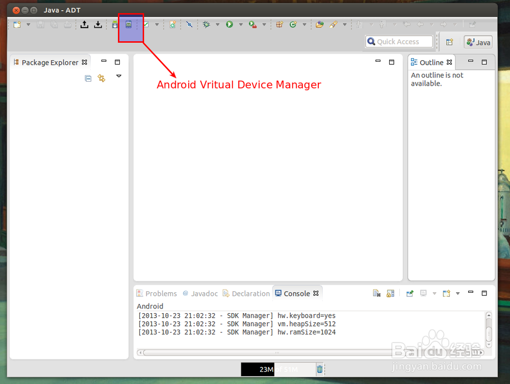Toggle the Scroll Lock console icon
This screenshot has height=384, width=510.
coord(390,293)
